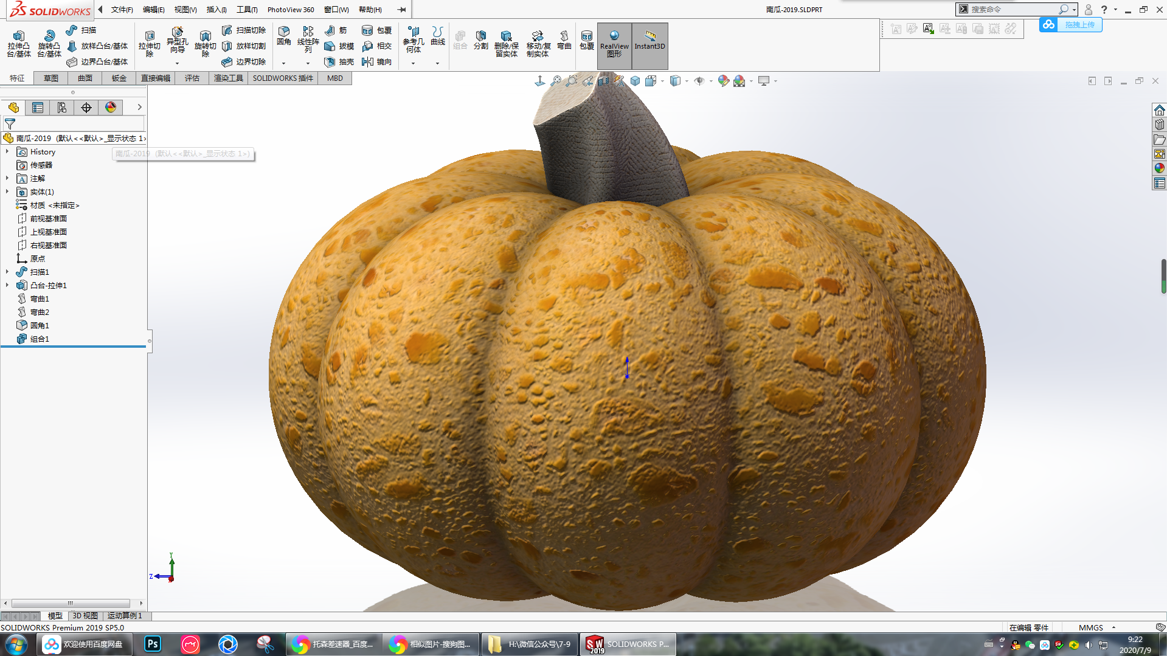Open the DisplayManager tab icon
Image resolution: width=1167 pixels, height=656 pixels.
tap(111, 108)
